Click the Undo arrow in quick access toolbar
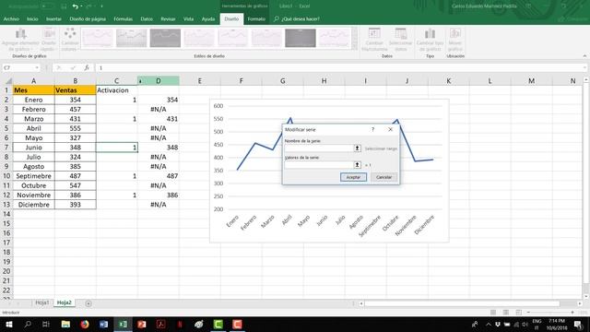This screenshot has height=332, width=590. coord(76,6)
